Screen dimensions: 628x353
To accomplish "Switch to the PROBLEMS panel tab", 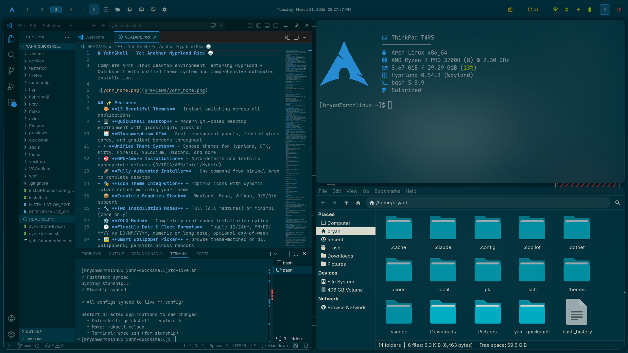I will pyautogui.click(x=91, y=254).
